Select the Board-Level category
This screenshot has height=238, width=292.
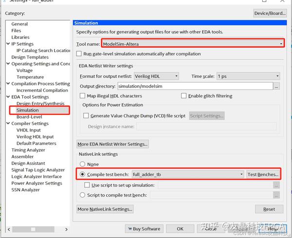[29, 117]
